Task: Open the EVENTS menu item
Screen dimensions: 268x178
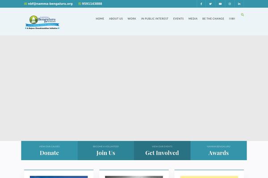Action: click(178, 19)
